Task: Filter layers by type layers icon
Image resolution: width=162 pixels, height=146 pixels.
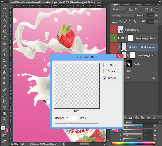Action: point(141,9)
